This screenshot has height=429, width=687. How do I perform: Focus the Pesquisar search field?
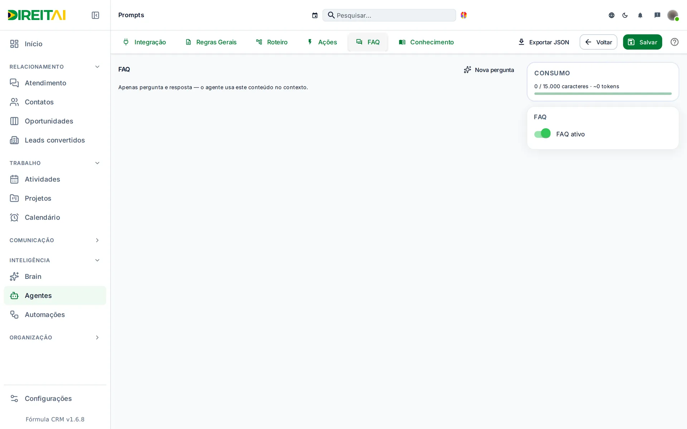coord(389,15)
